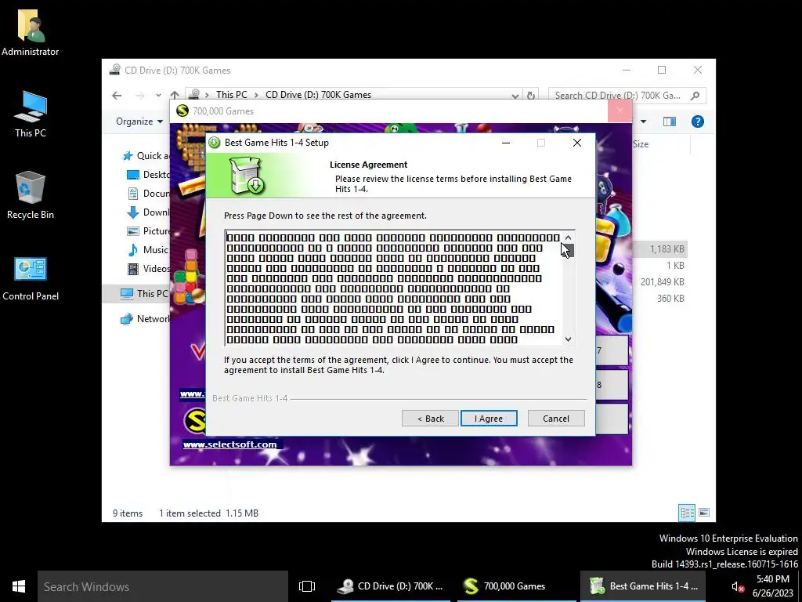Select Quick access in navigation pane
Image resolution: width=802 pixels, height=602 pixels.
[x=153, y=156]
